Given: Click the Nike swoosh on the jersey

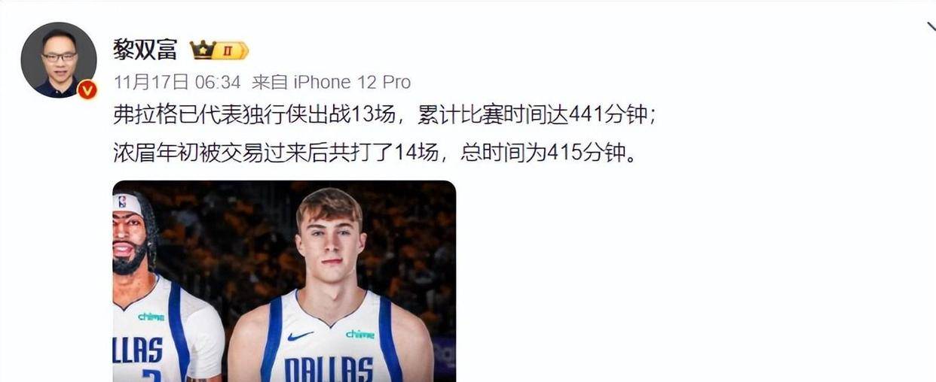Looking at the screenshot, I should click(300, 335).
